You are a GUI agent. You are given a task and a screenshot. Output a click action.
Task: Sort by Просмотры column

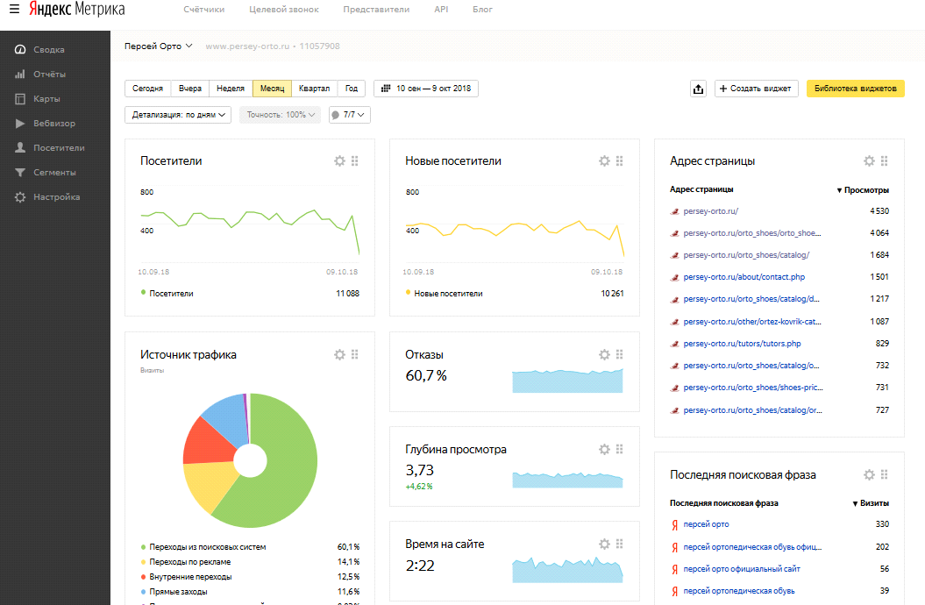[863, 190]
